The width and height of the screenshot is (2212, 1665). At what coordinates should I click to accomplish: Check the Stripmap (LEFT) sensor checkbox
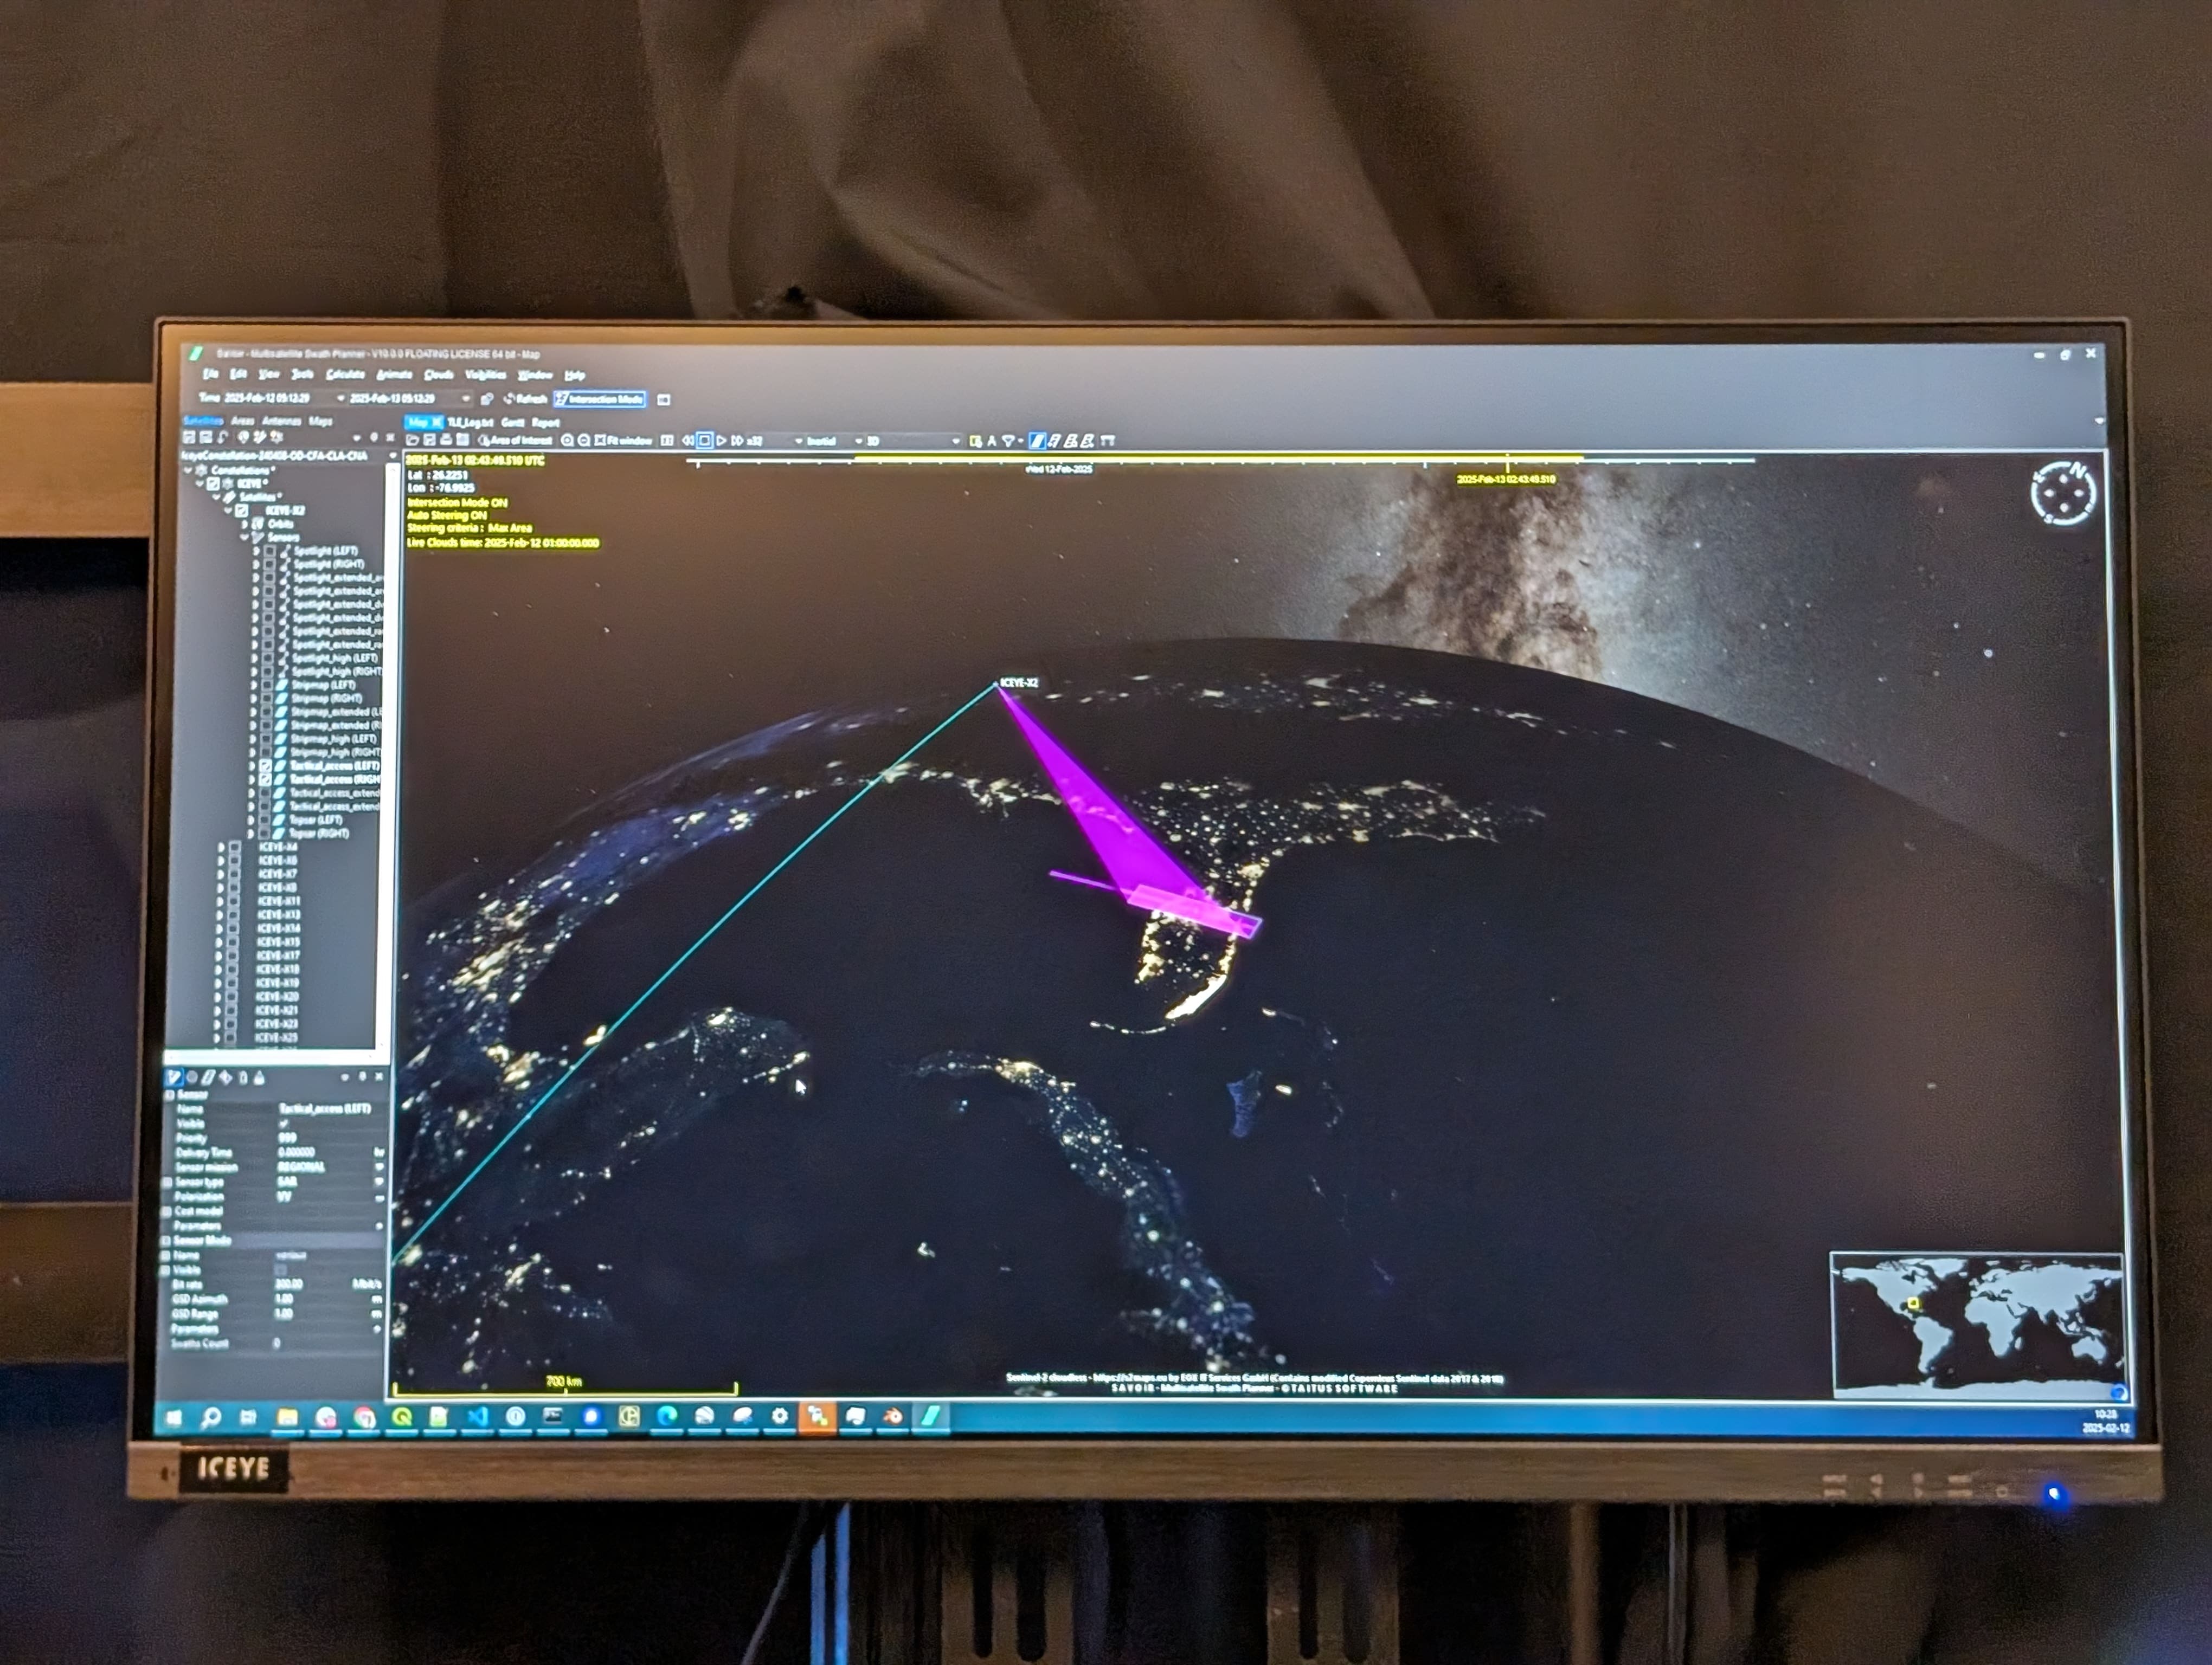(267, 686)
